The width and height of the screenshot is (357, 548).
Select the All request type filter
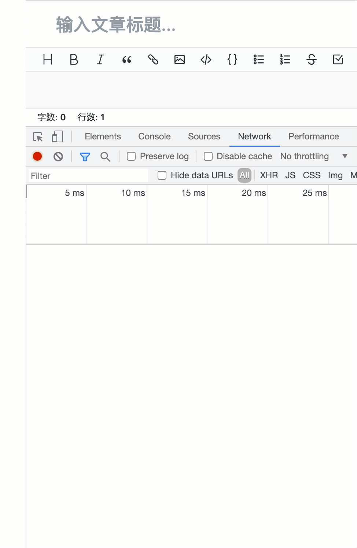[244, 175]
